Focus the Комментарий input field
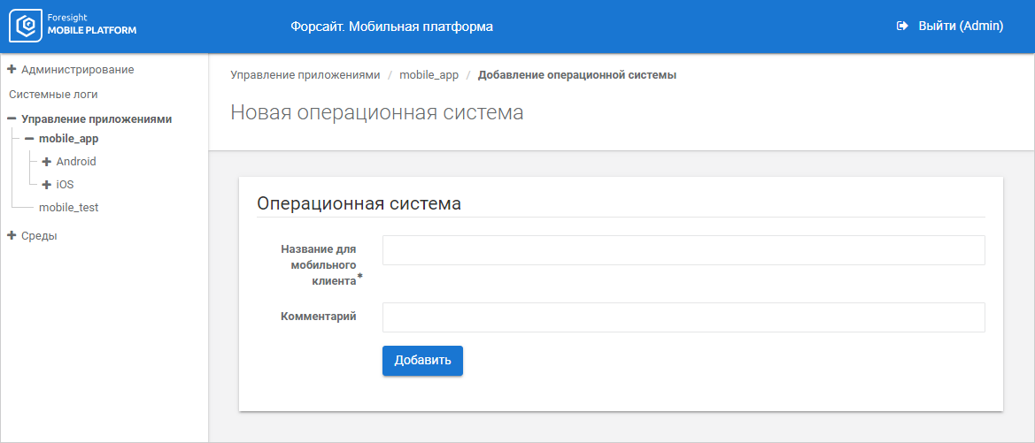The height and width of the screenshot is (443, 1035). tap(683, 317)
